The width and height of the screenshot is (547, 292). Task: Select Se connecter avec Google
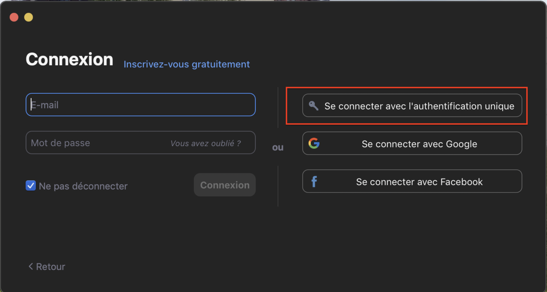point(419,144)
